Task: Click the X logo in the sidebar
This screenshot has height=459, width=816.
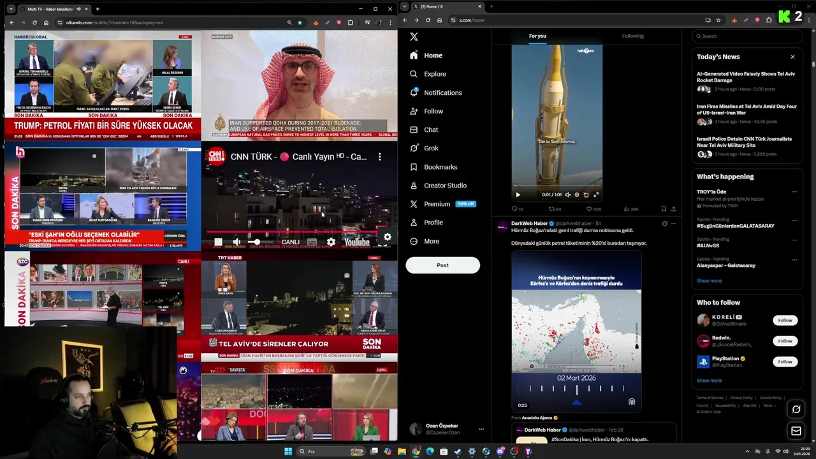Action: pos(414,37)
